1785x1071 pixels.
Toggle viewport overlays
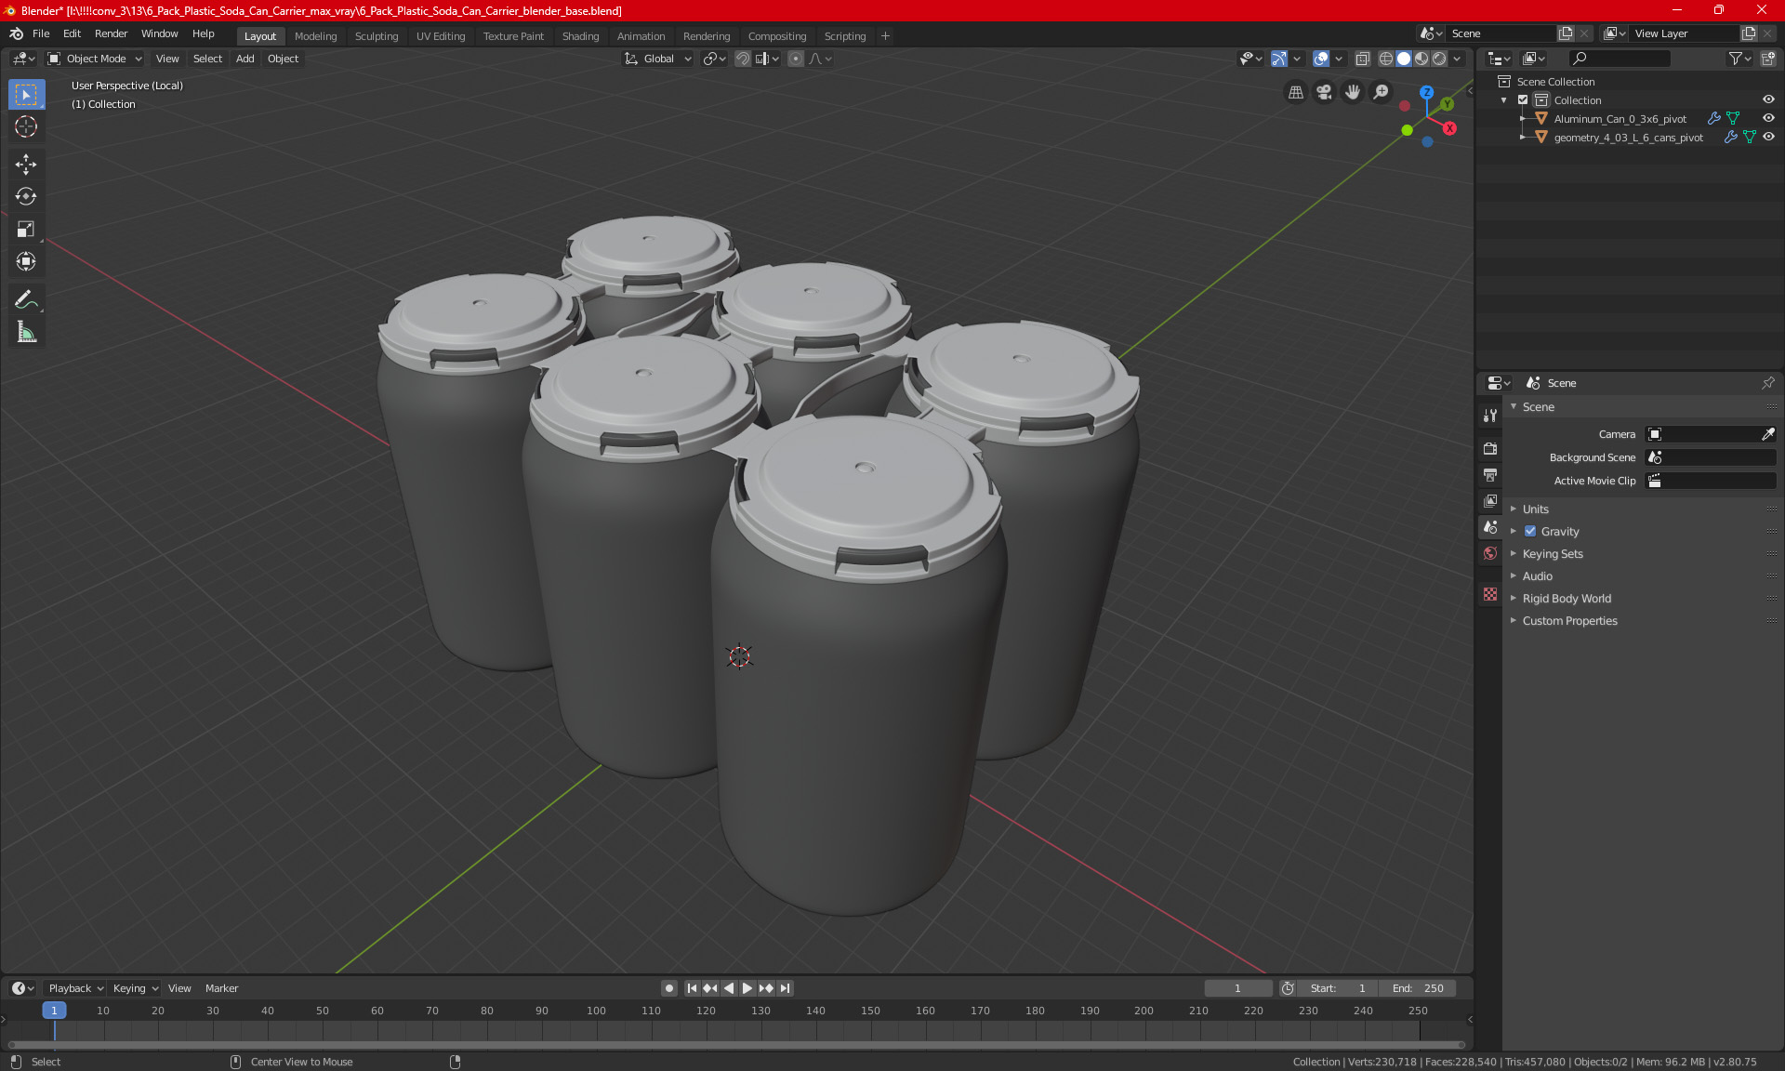1320,59
